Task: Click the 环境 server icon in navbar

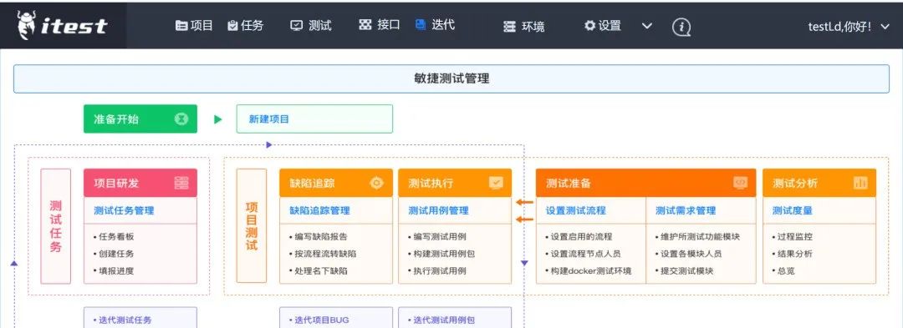Action: (x=509, y=27)
